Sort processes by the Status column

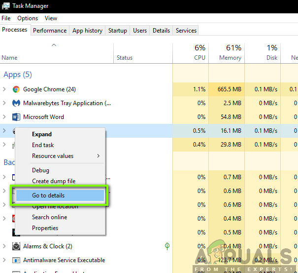pyautogui.click(x=143, y=53)
